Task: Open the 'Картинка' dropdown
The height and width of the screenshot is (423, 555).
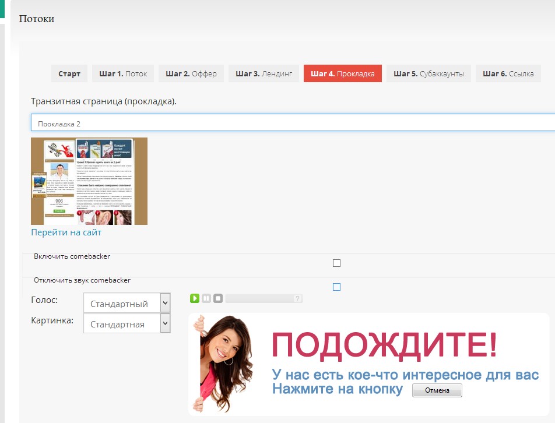Action: pos(127,323)
